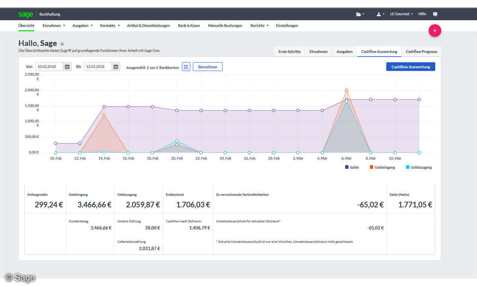The height and width of the screenshot is (286, 477).
Task: Click the Buchhaltung label in header
Action: (50, 14)
